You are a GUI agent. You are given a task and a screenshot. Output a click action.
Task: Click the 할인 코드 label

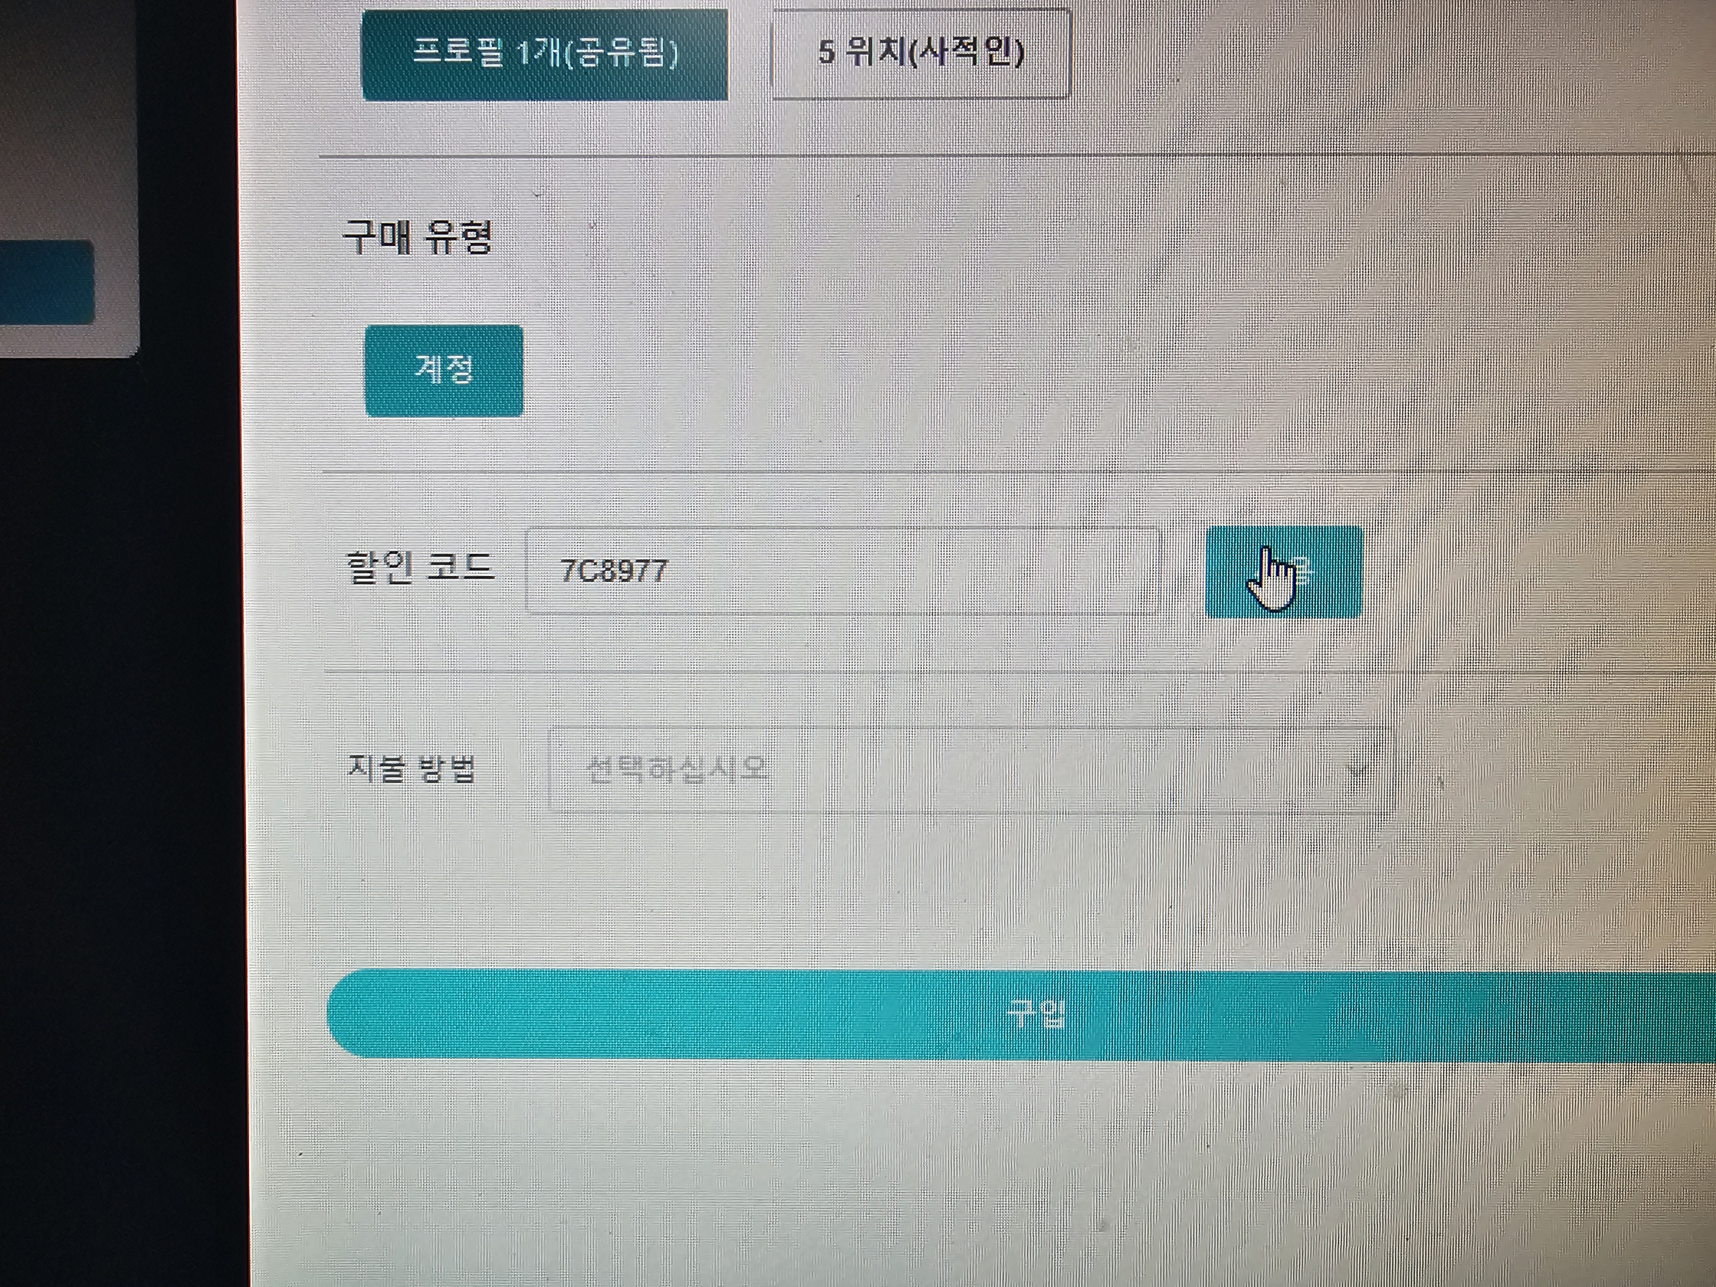tap(419, 568)
